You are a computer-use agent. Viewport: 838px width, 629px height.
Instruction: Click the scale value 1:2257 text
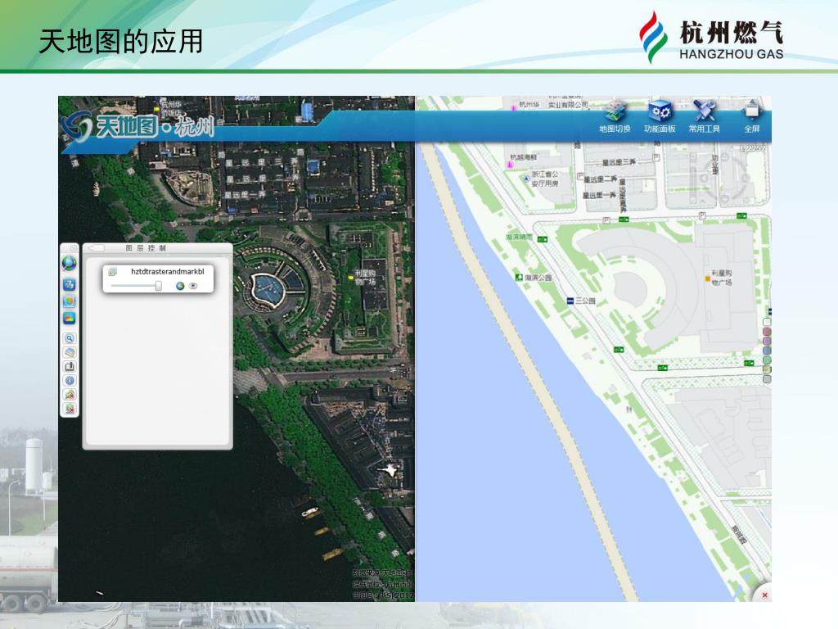pyautogui.click(x=753, y=148)
